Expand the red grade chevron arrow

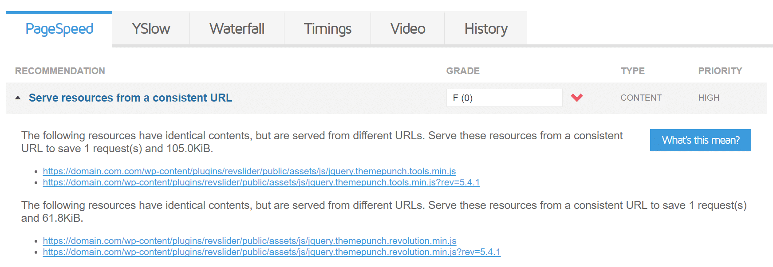pyautogui.click(x=577, y=98)
